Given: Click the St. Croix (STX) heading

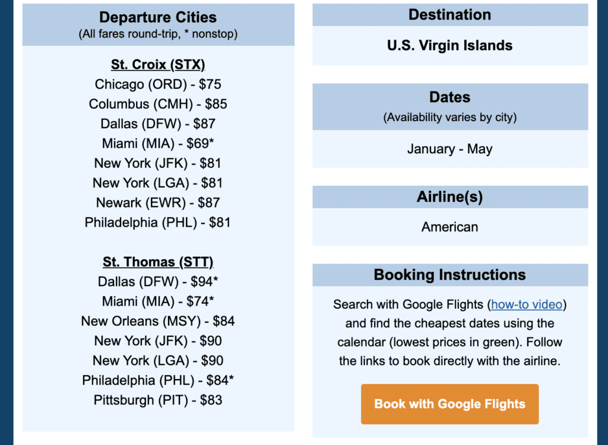Looking at the screenshot, I should point(158,64).
